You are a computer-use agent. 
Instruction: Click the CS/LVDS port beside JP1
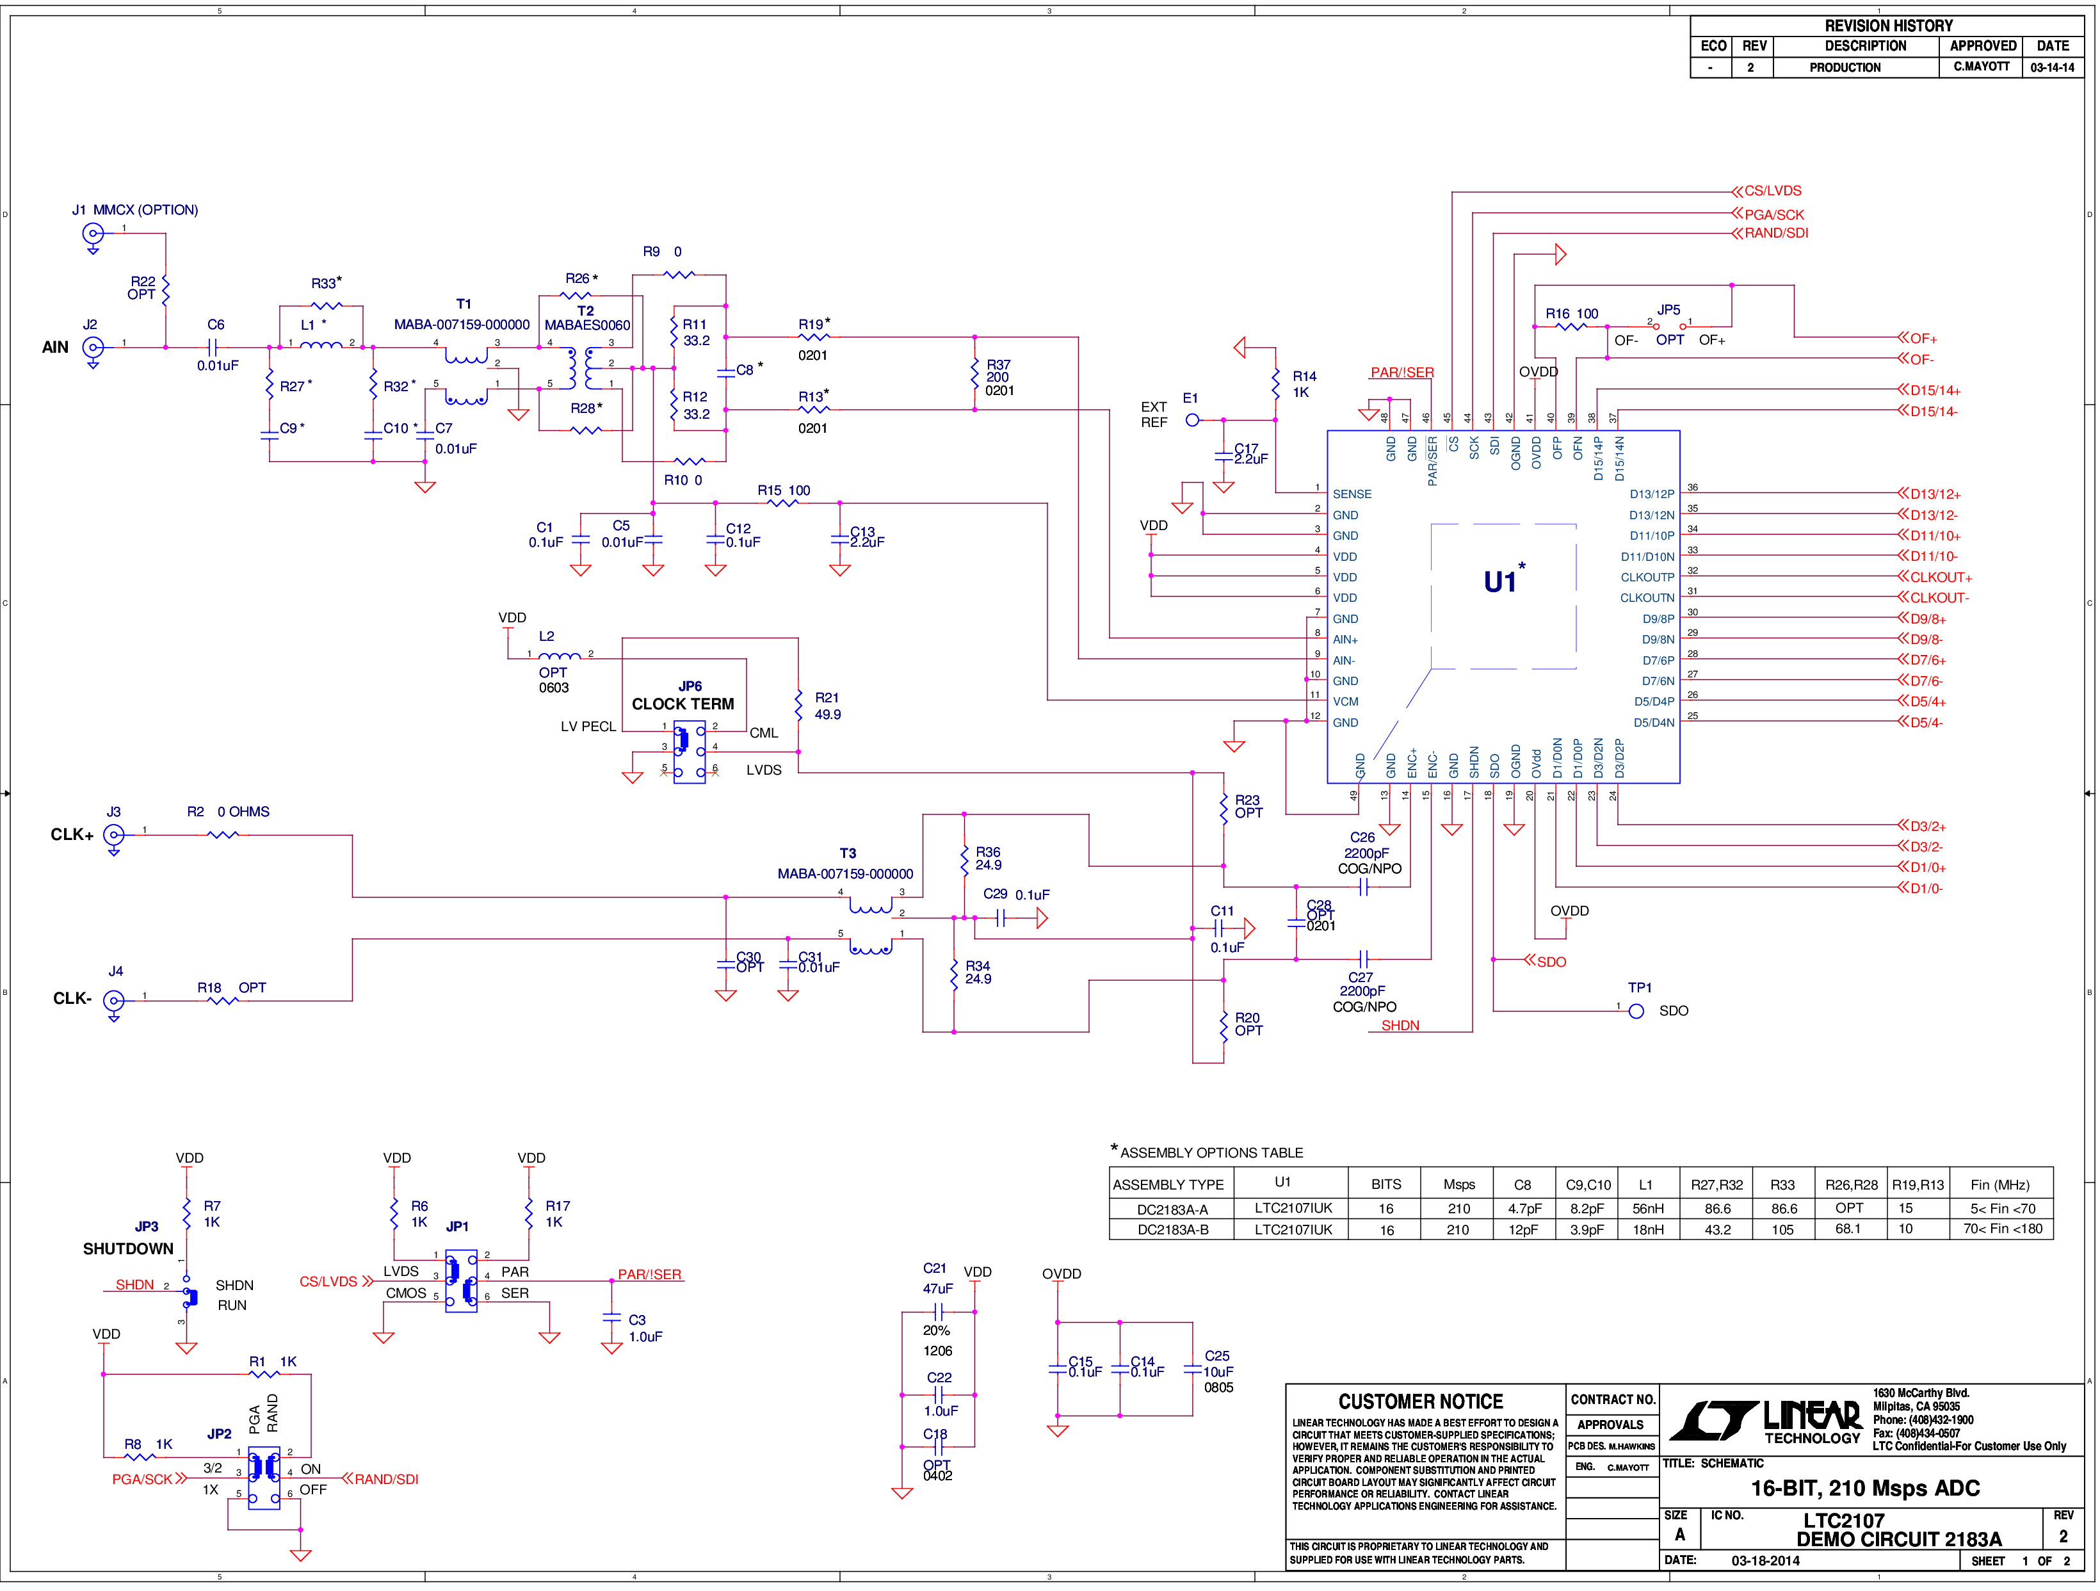coord(336,1282)
